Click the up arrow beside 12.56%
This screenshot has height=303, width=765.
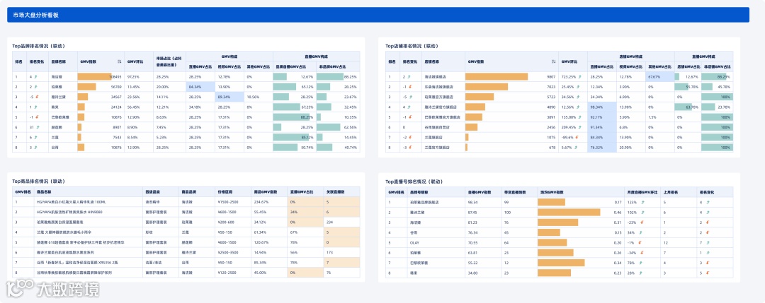(578, 107)
